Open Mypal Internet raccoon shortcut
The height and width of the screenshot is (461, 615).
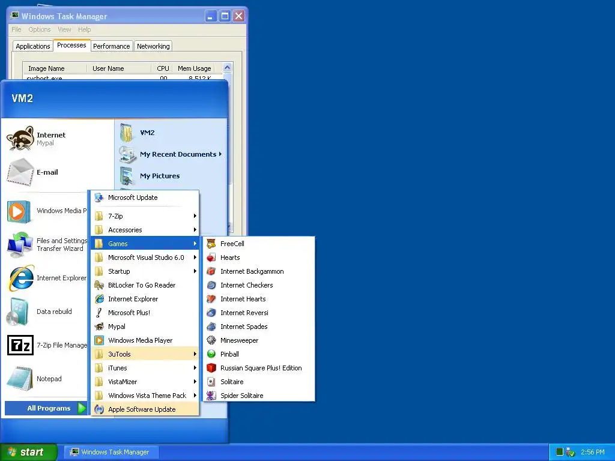[x=58, y=139]
